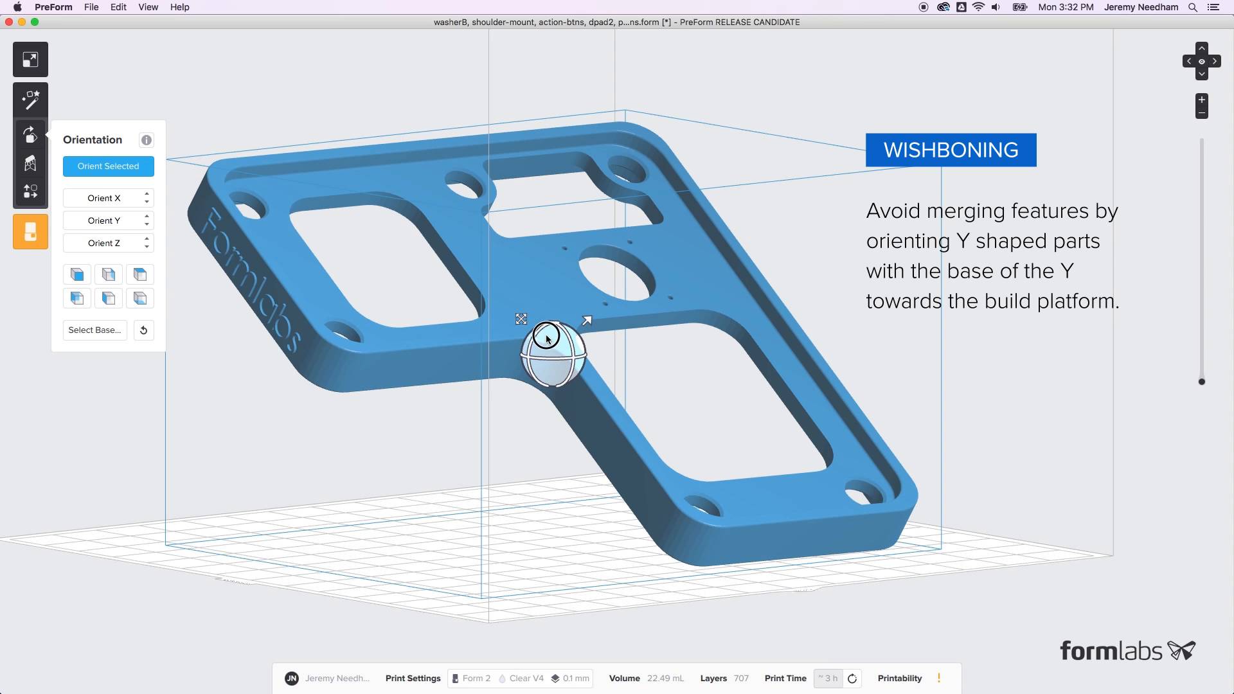Screen dimensions: 1234x694
Task: Click the scale handle icon above manipulator sphere
Action: [521, 319]
